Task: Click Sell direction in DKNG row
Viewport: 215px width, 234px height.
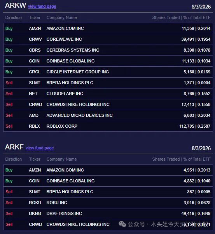Action: pyautogui.click(x=9, y=213)
